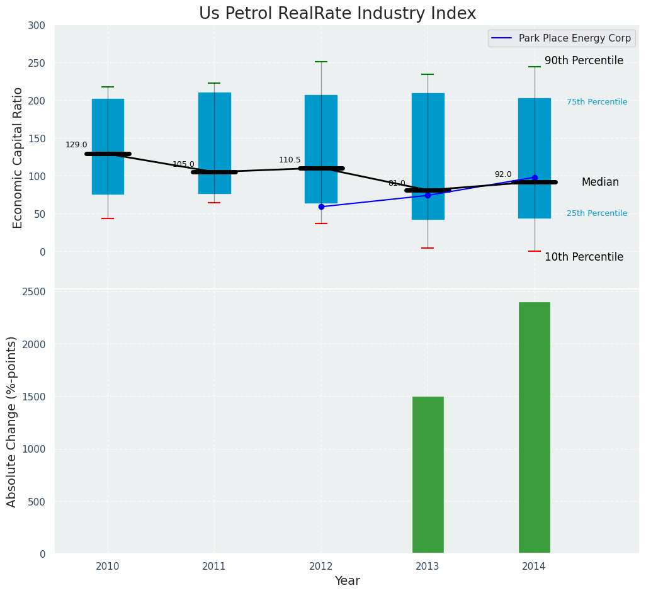Click Park Place data point at 2012
Viewport: 646px width, 593px height.
tap(321, 206)
